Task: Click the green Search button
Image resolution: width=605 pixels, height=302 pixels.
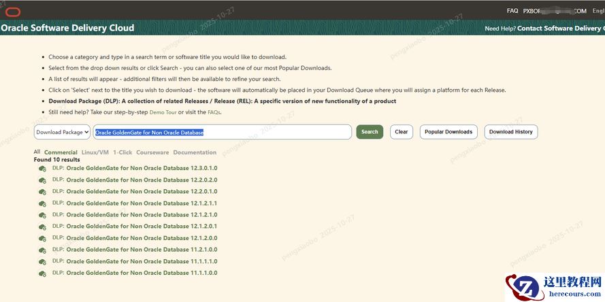Action: [370, 132]
